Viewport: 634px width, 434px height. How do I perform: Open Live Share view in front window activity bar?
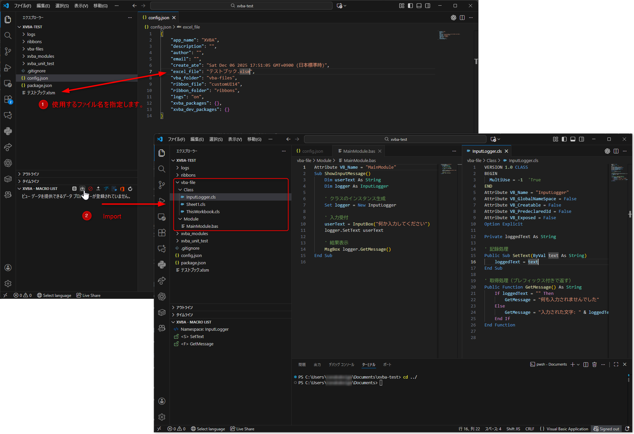(162, 281)
